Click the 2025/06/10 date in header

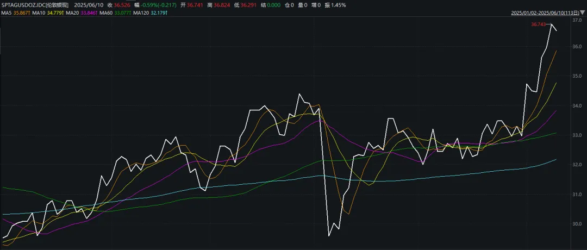[x=89, y=5]
